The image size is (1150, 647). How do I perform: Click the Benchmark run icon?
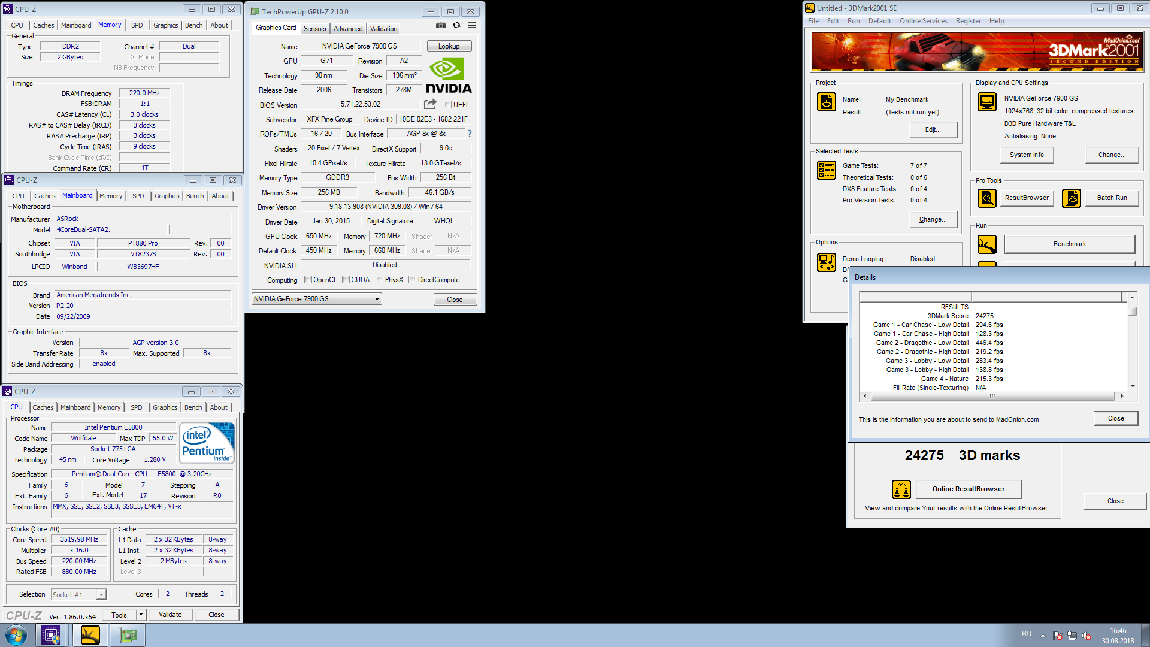(x=987, y=244)
